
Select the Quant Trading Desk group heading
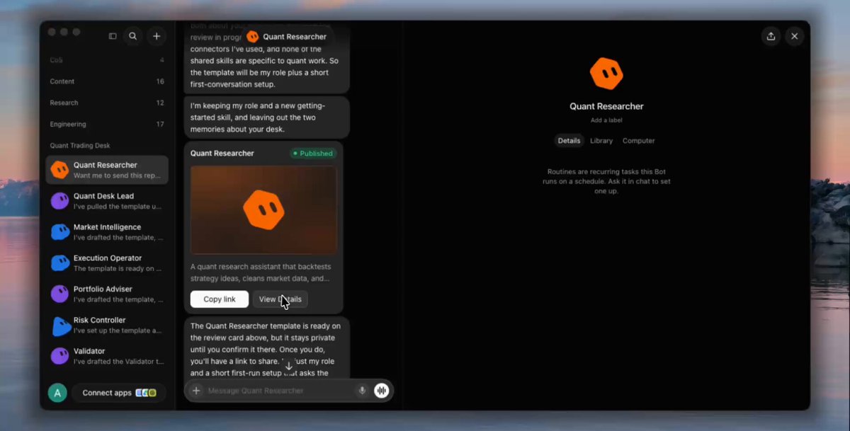click(80, 146)
